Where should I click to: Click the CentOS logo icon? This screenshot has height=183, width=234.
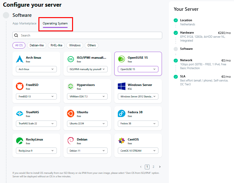121,141
